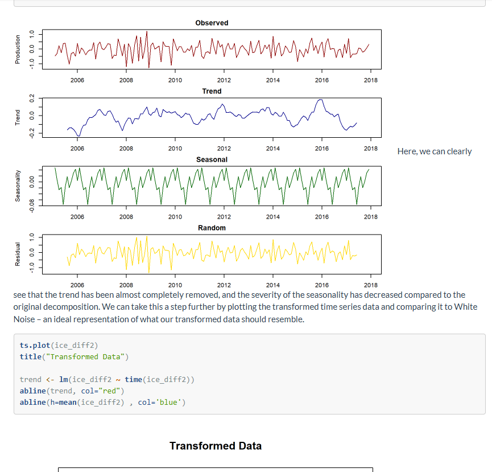This screenshot has width=492, height=472.
Task: Click the abline h=mean code line
Action: pos(102,402)
